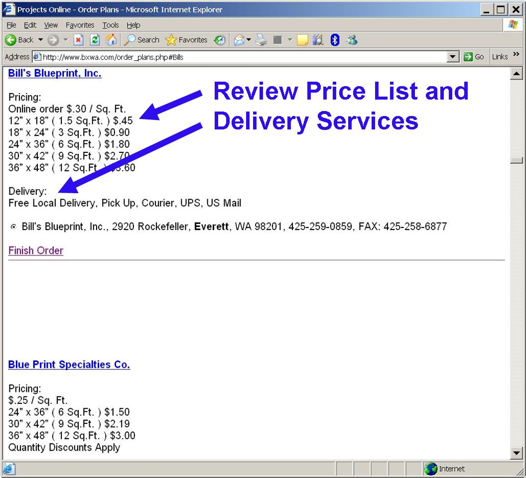Click the '12" x 18" ( 1.5 Sq.Ft. ) $.45' line
This screenshot has height=478, width=526.
(x=70, y=121)
